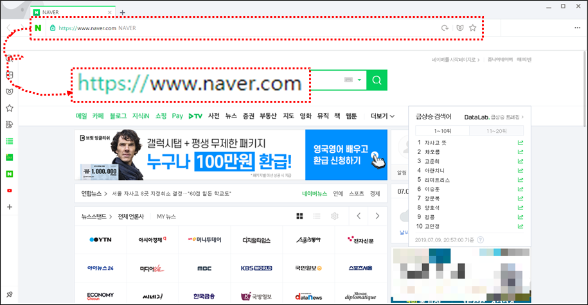Open the new tab plus button
The width and height of the screenshot is (588, 305).
coord(122,12)
